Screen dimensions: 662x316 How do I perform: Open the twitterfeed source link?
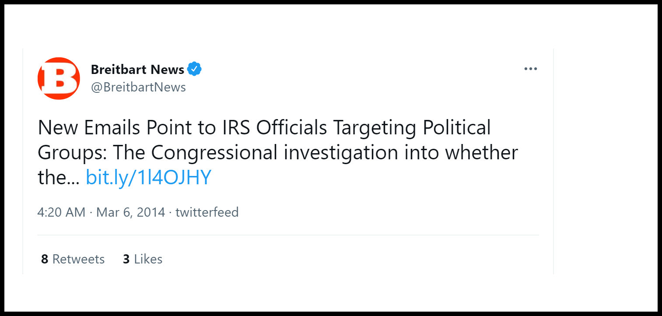point(207,212)
